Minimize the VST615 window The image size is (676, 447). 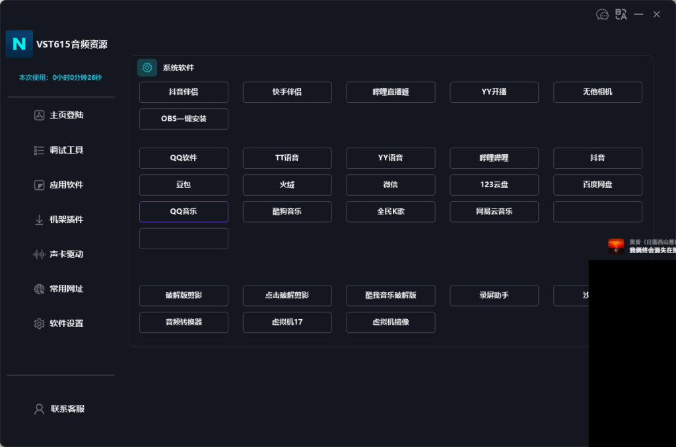pos(638,15)
